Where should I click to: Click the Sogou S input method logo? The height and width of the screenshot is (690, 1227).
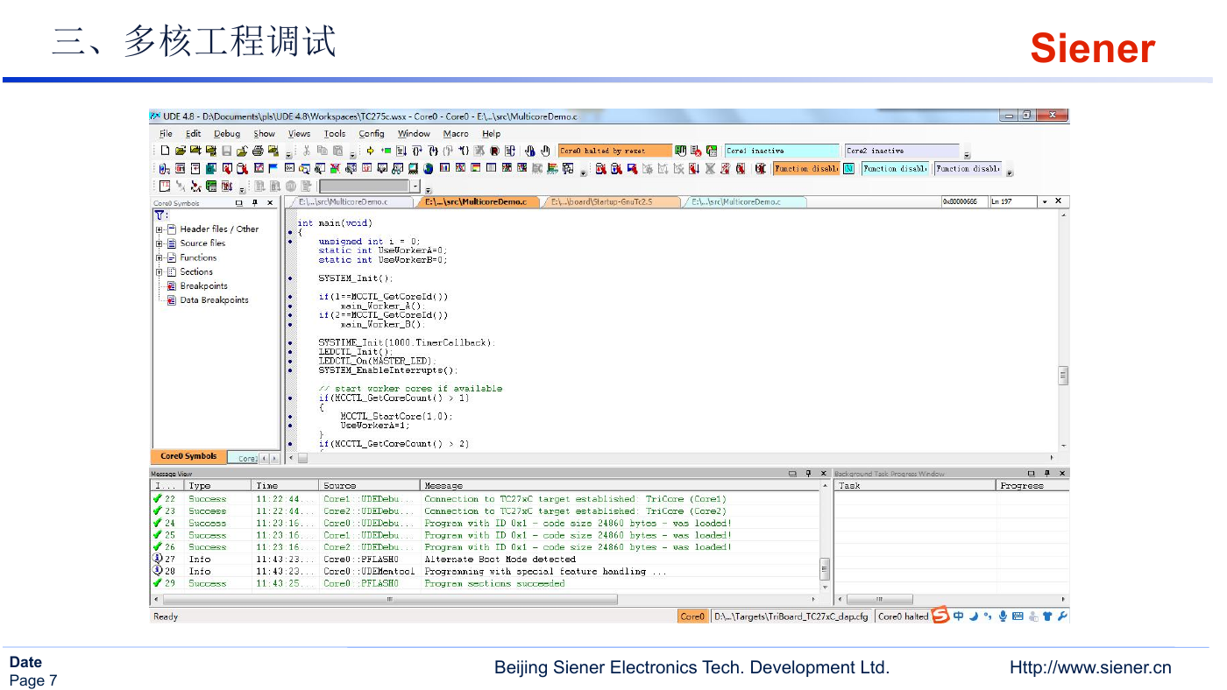(940, 616)
